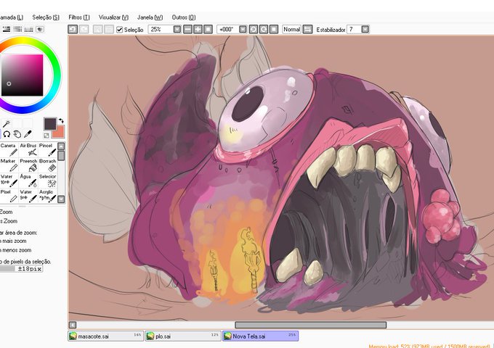Choose the Preench bucket fill tool

click(28, 165)
